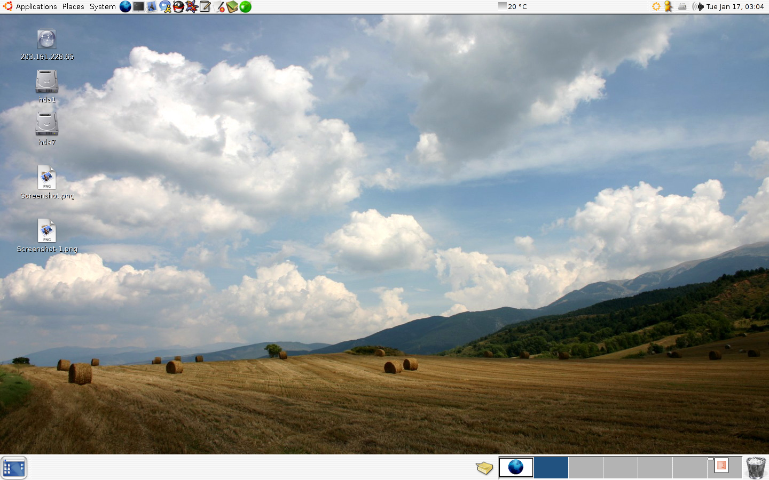Open the Applications menu
This screenshot has width=769, height=480.
(x=36, y=6)
